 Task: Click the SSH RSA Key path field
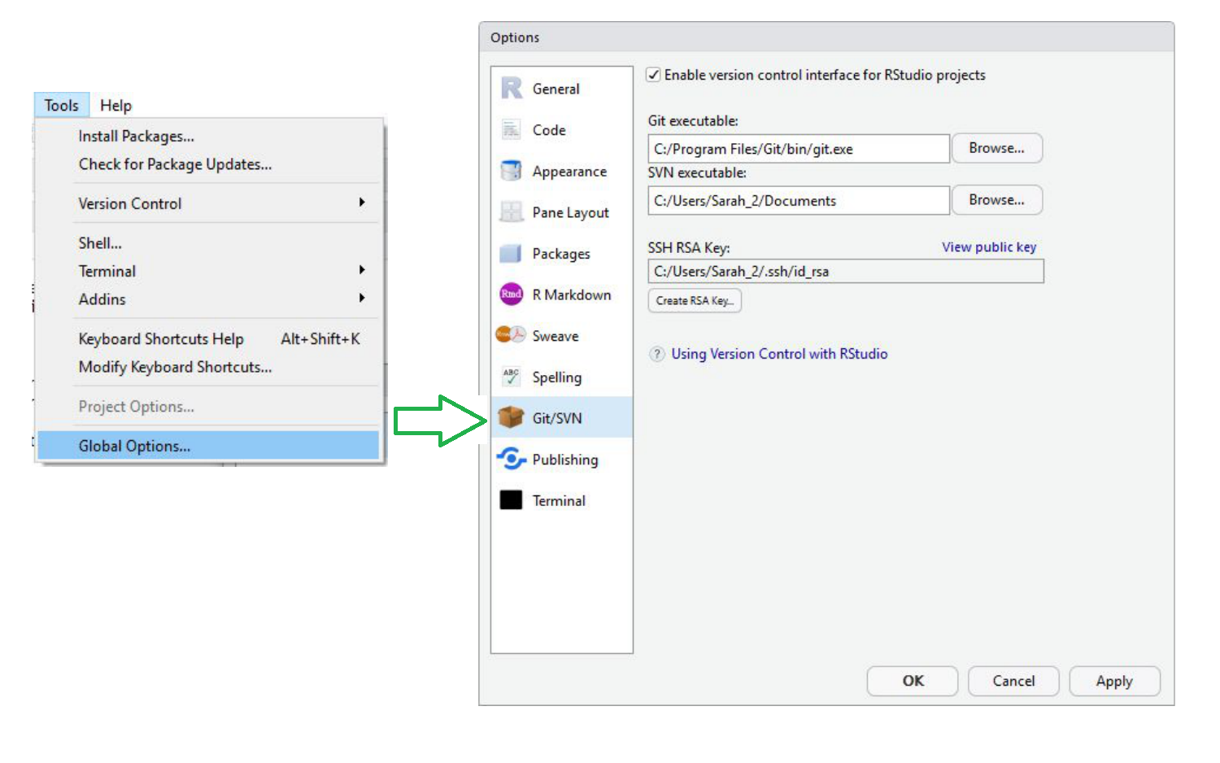click(x=846, y=272)
